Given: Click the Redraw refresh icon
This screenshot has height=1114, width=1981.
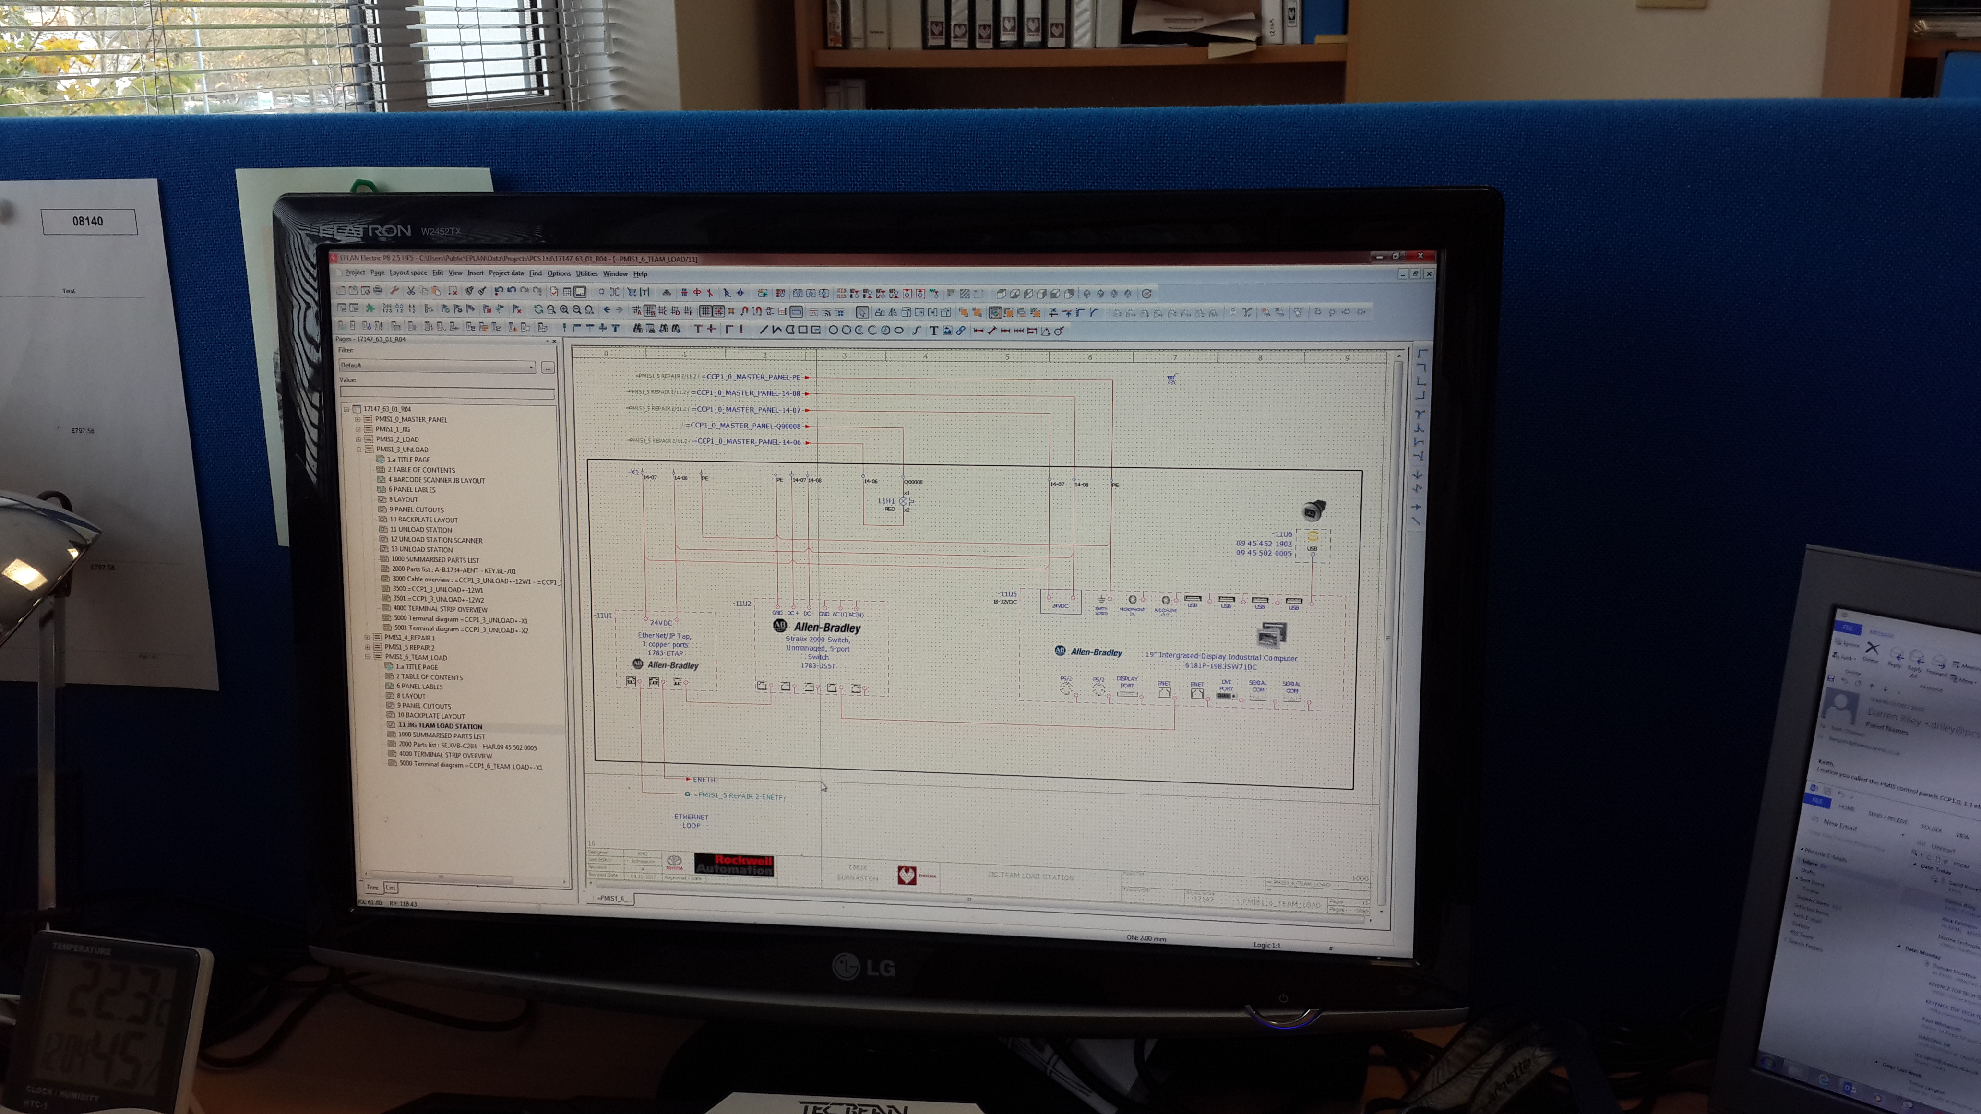Looking at the screenshot, I should [x=538, y=310].
